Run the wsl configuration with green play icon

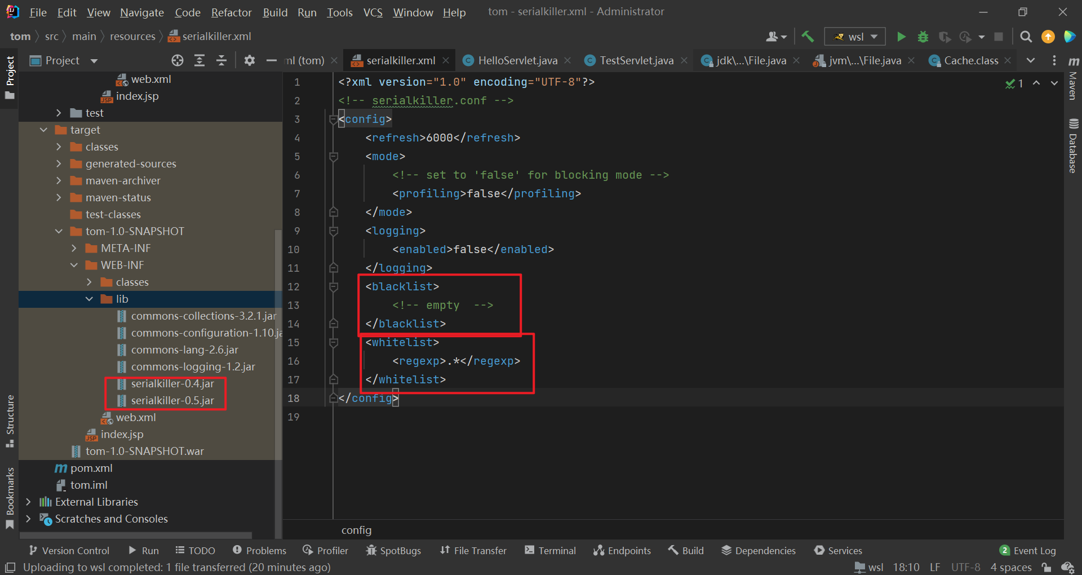pyautogui.click(x=901, y=37)
